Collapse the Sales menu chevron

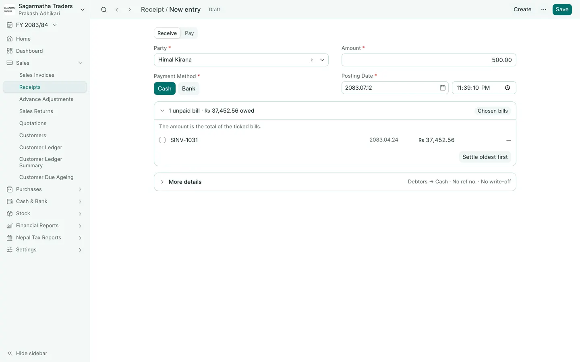(80, 63)
